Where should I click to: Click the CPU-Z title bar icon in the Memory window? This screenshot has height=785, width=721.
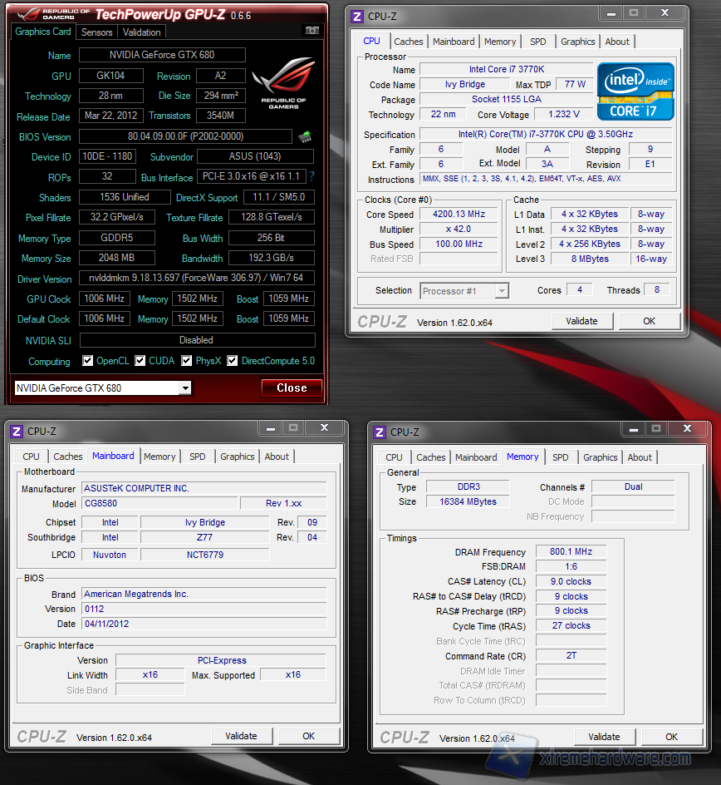(380, 432)
